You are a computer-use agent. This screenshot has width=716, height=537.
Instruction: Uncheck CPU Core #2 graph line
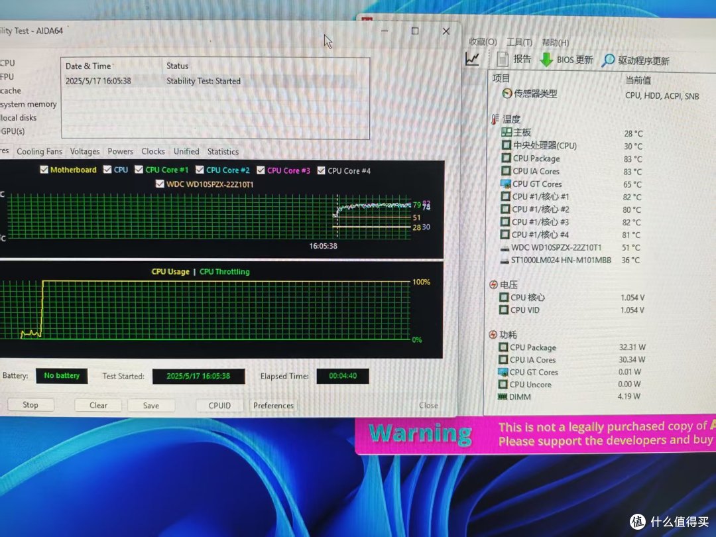pos(200,170)
